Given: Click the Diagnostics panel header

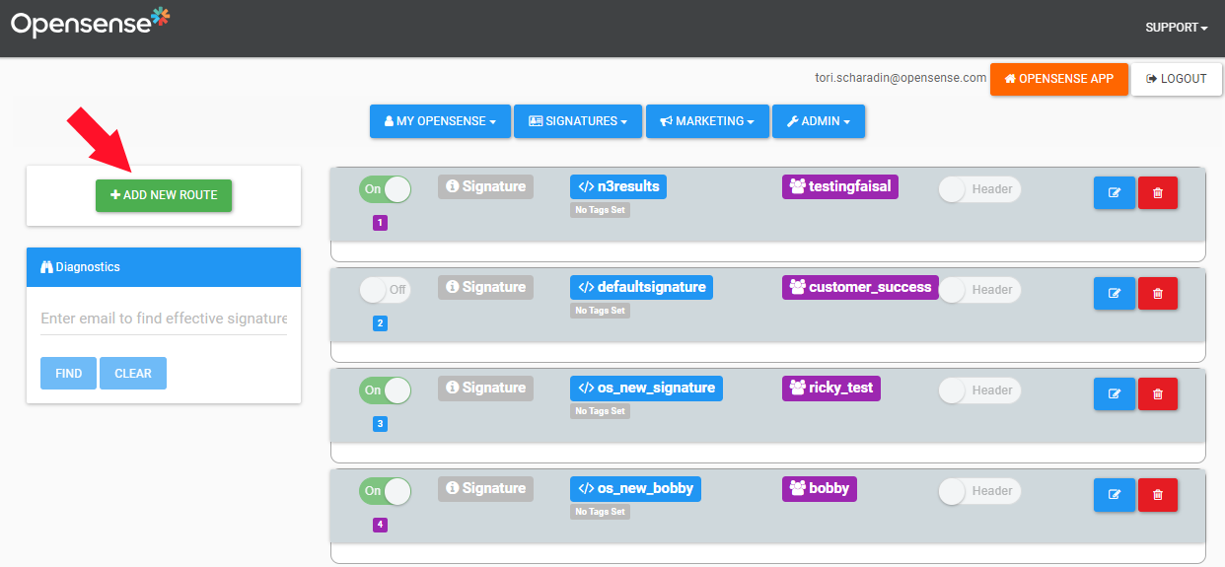Looking at the screenshot, I should pos(164,267).
